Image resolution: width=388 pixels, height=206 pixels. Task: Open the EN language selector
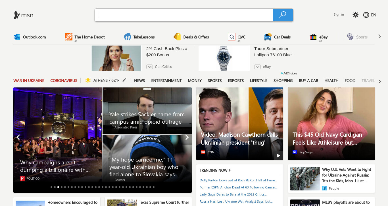[x=374, y=15]
